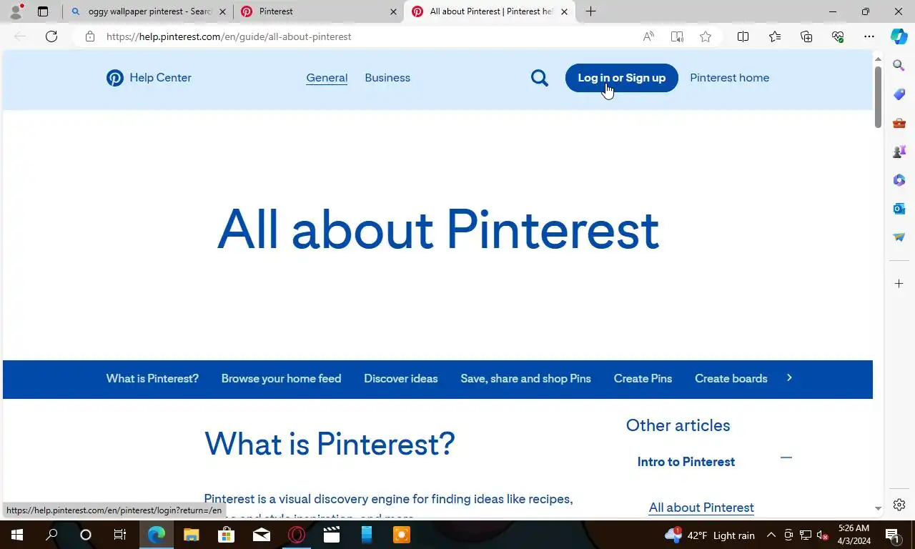Close the oggy wallpaper pinterest tab
915x549 pixels.
(x=222, y=11)
